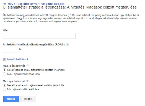The width and height of the screenshot is (145, 106).
Task: Click the blue Mentés button
Action: (x=11, y=99)
